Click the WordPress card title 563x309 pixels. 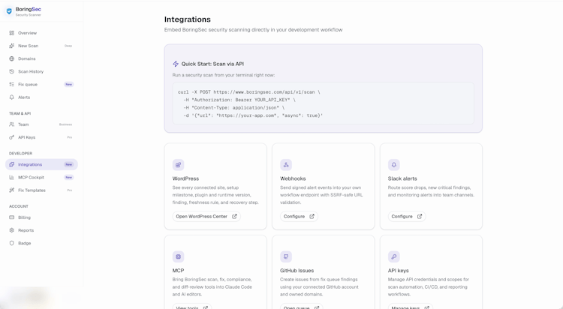[185, 178]
